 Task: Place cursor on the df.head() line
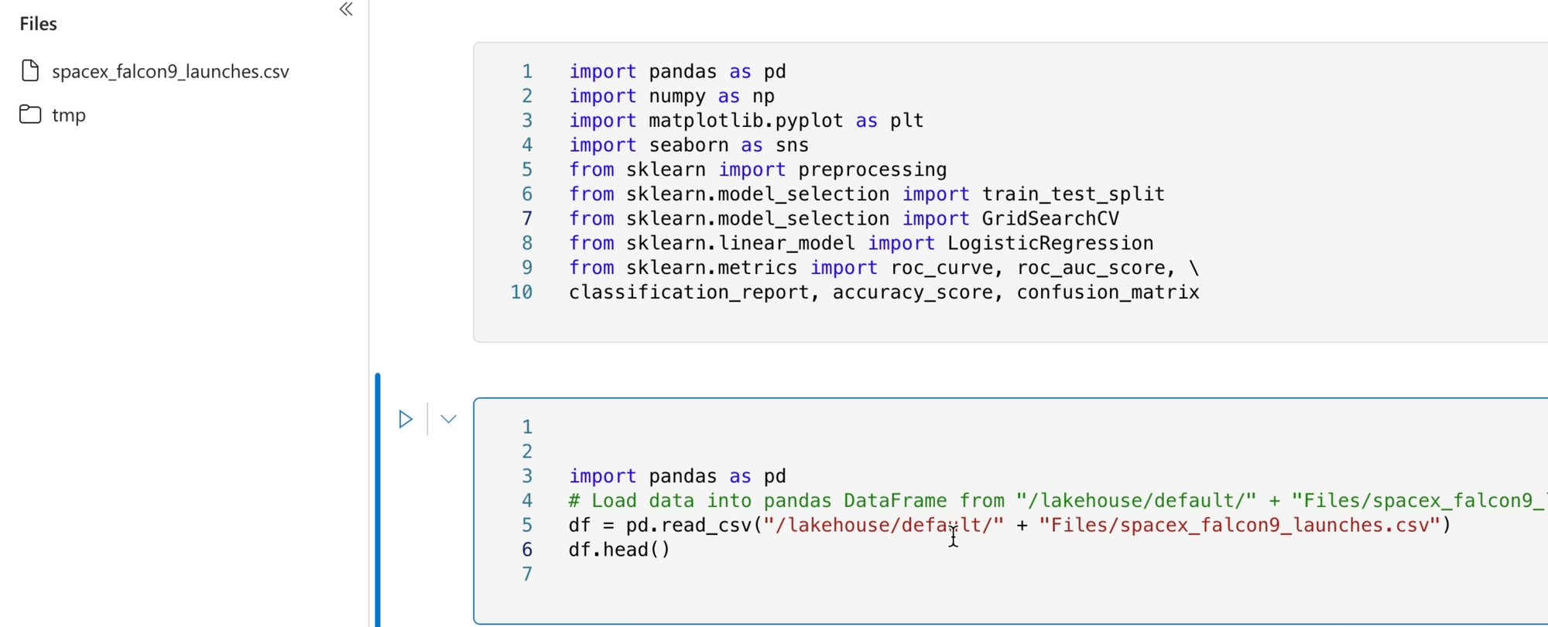pyautogui.click(x=619, y=550)
